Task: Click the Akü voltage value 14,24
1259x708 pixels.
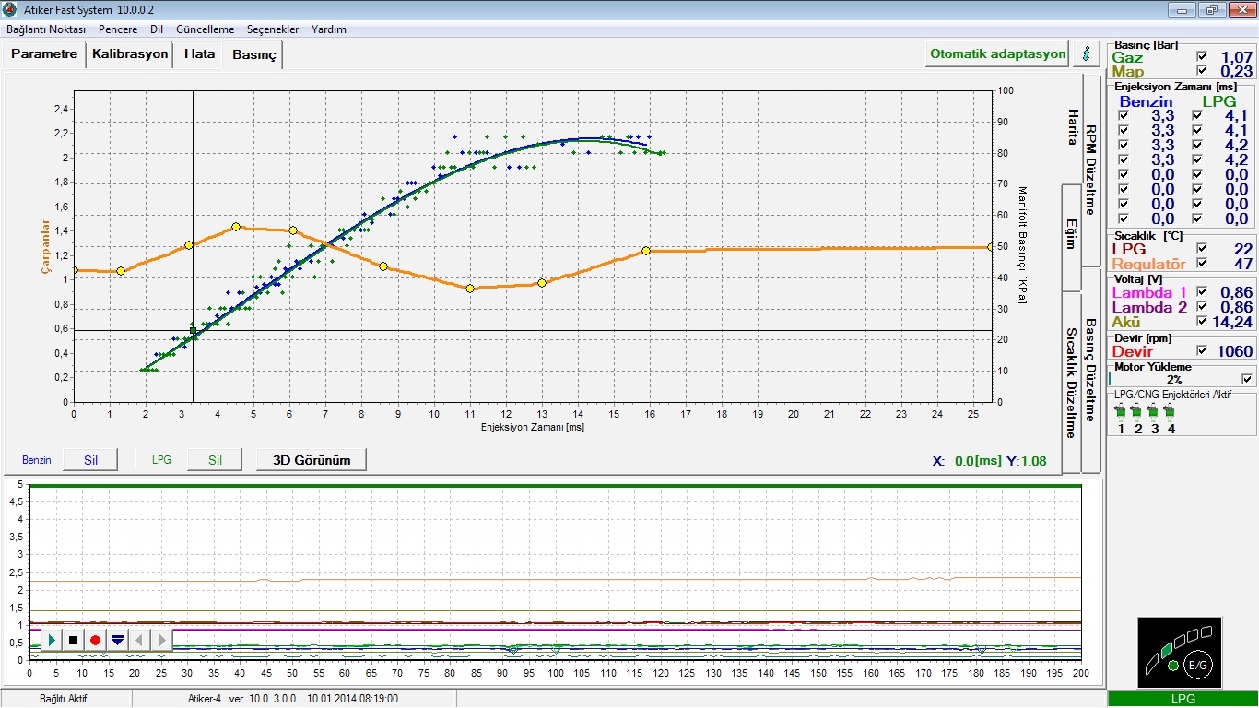Action: [x=1231, y=322]
